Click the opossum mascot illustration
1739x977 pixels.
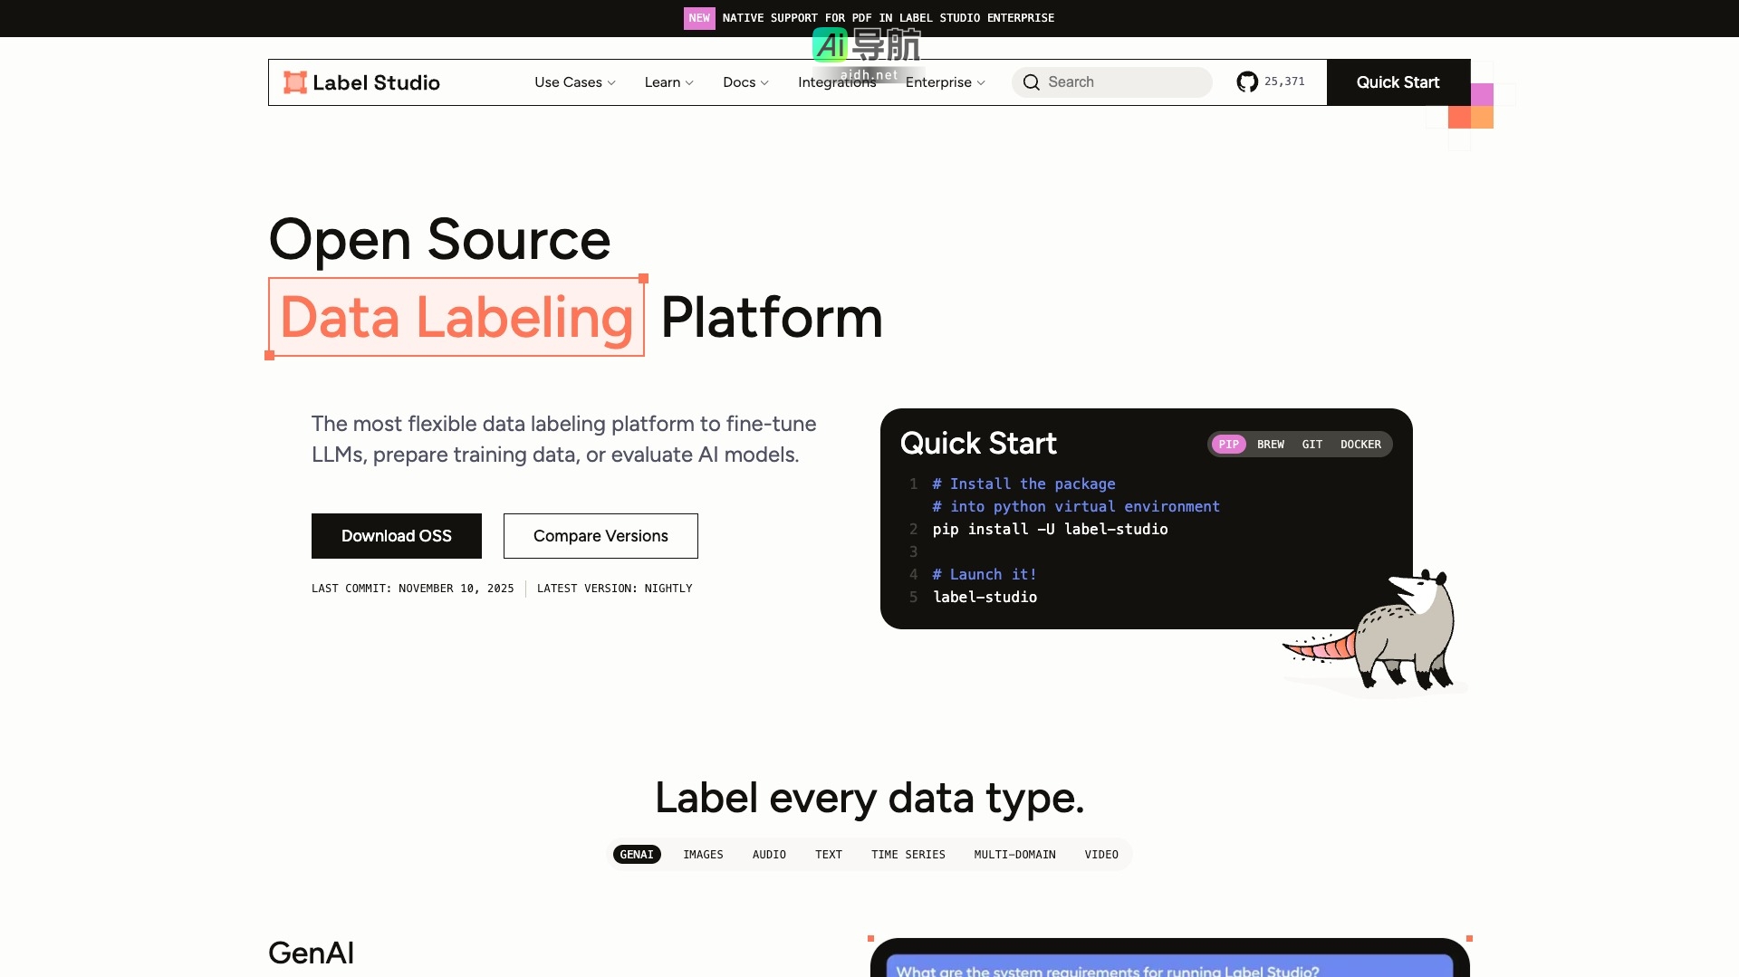pos(1386,634)
